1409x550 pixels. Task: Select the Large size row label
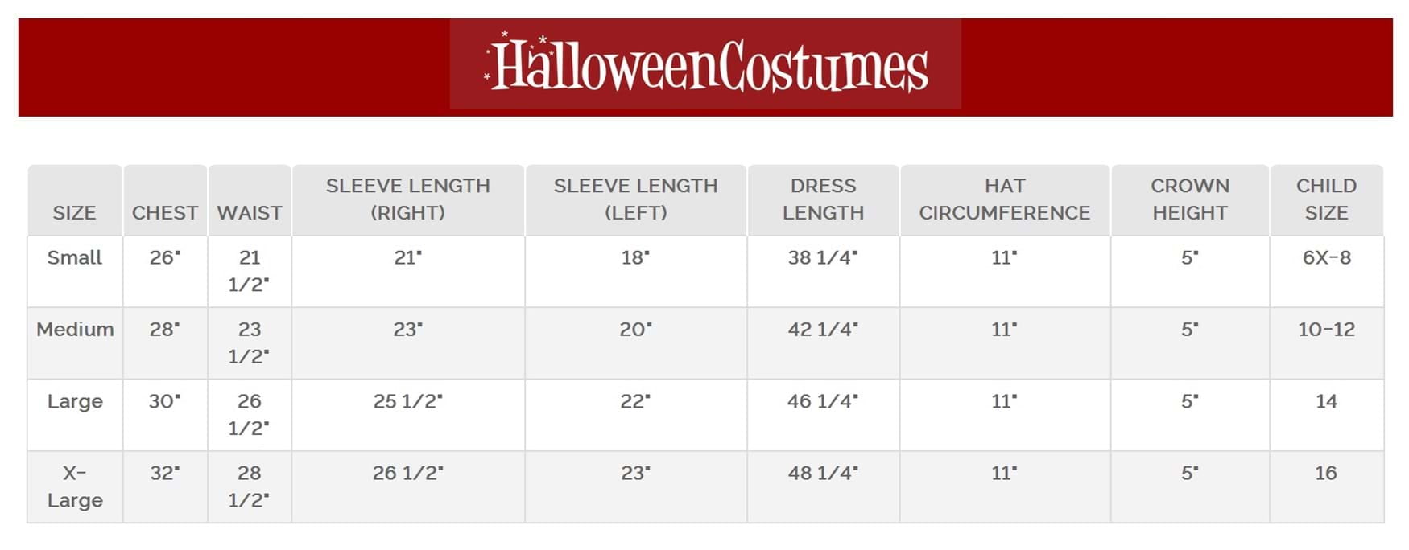coord(75,401)
